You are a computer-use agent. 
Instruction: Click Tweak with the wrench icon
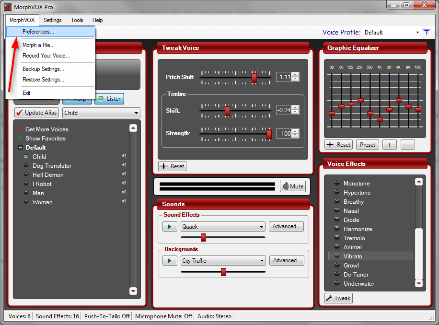pyautogui.click(x=338, y=298)
